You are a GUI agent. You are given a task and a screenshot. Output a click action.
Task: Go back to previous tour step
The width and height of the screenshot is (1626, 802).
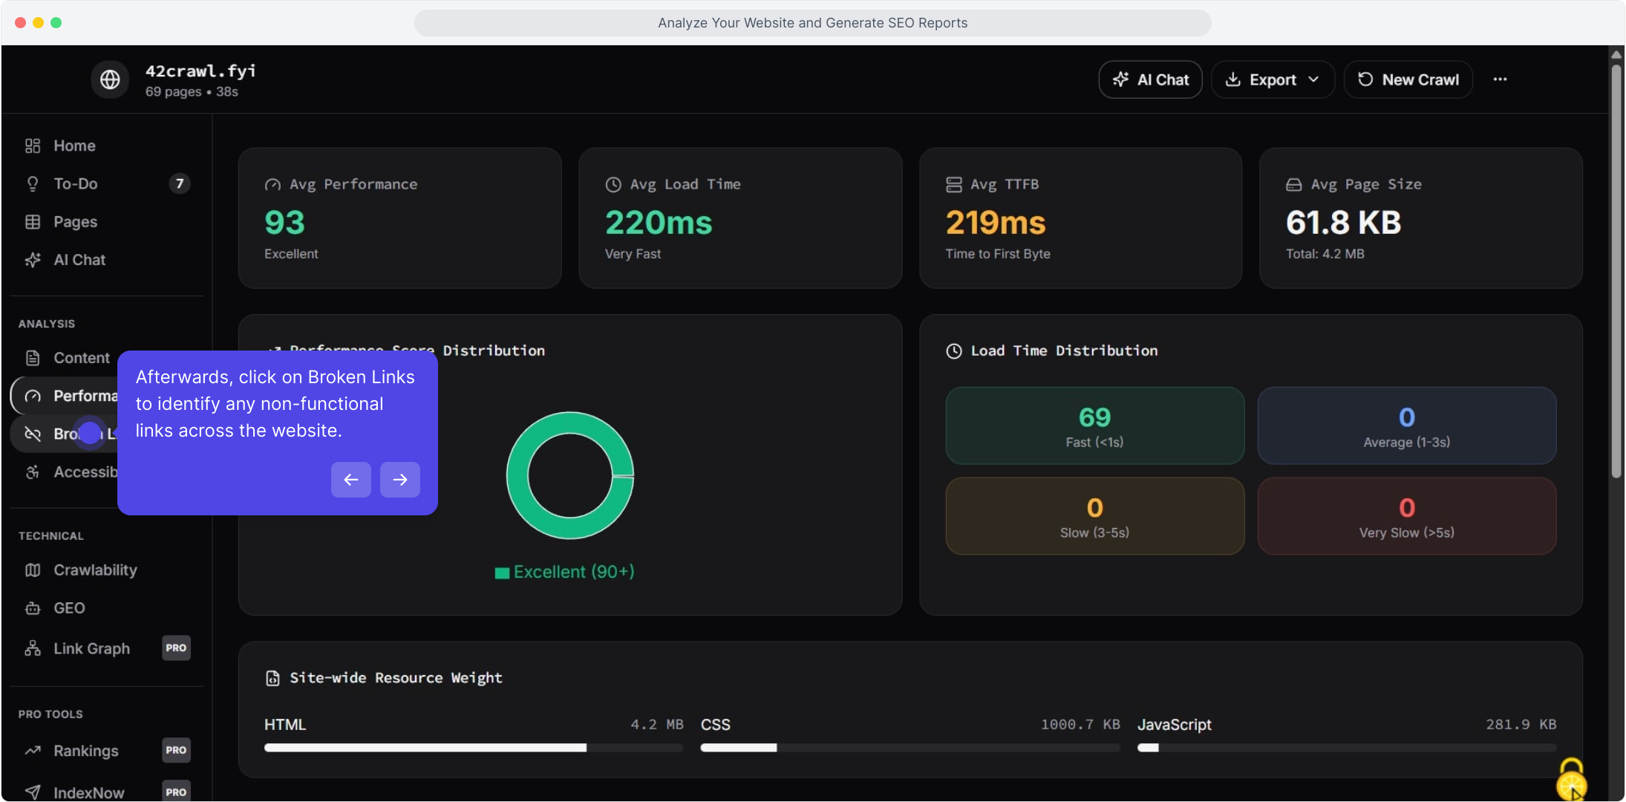350,480
